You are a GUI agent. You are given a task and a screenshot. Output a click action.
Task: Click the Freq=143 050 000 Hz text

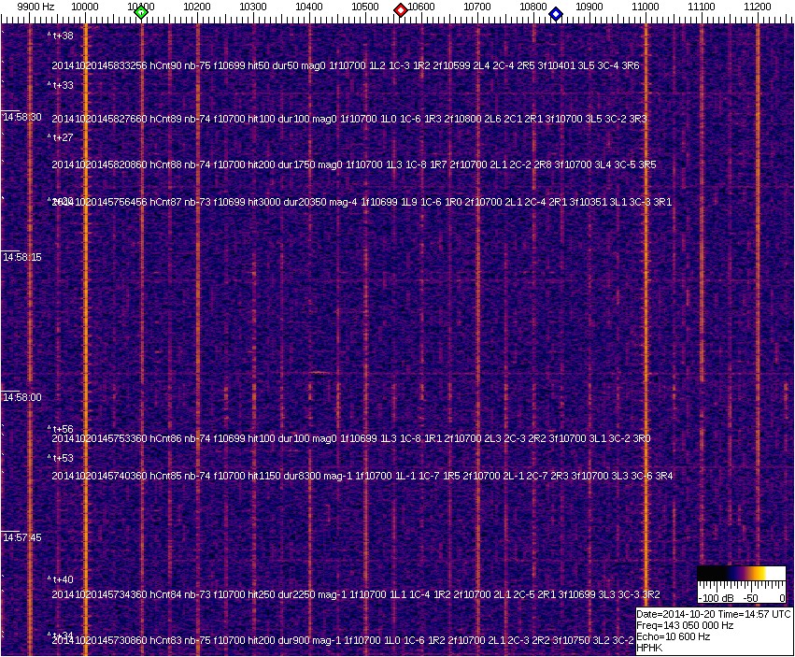pos(685,625)
